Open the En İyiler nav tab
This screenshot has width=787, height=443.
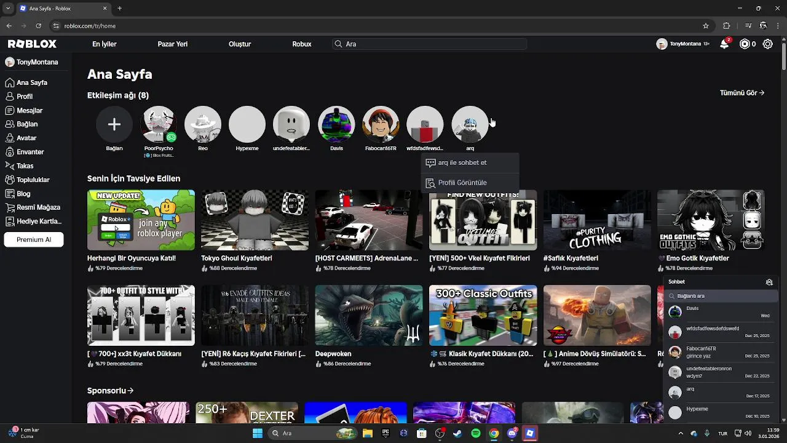click(105, 44)
